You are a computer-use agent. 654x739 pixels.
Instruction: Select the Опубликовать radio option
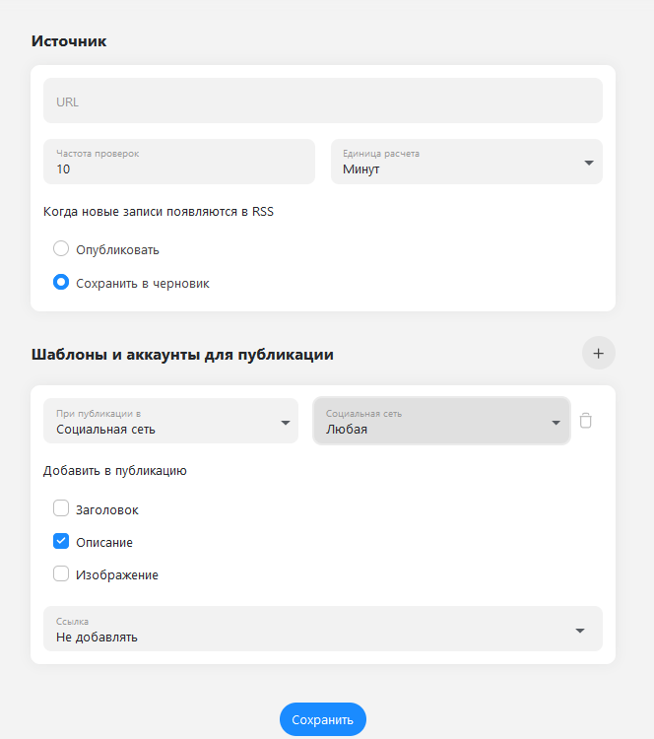[x=61, y=248]
